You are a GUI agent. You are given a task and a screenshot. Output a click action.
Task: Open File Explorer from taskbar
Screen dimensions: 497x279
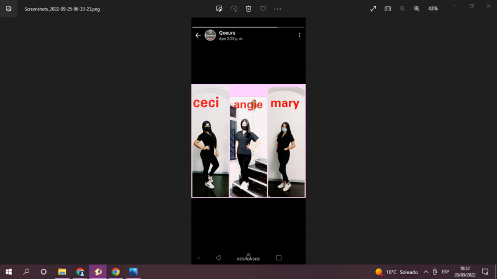(x=62, y=272)
